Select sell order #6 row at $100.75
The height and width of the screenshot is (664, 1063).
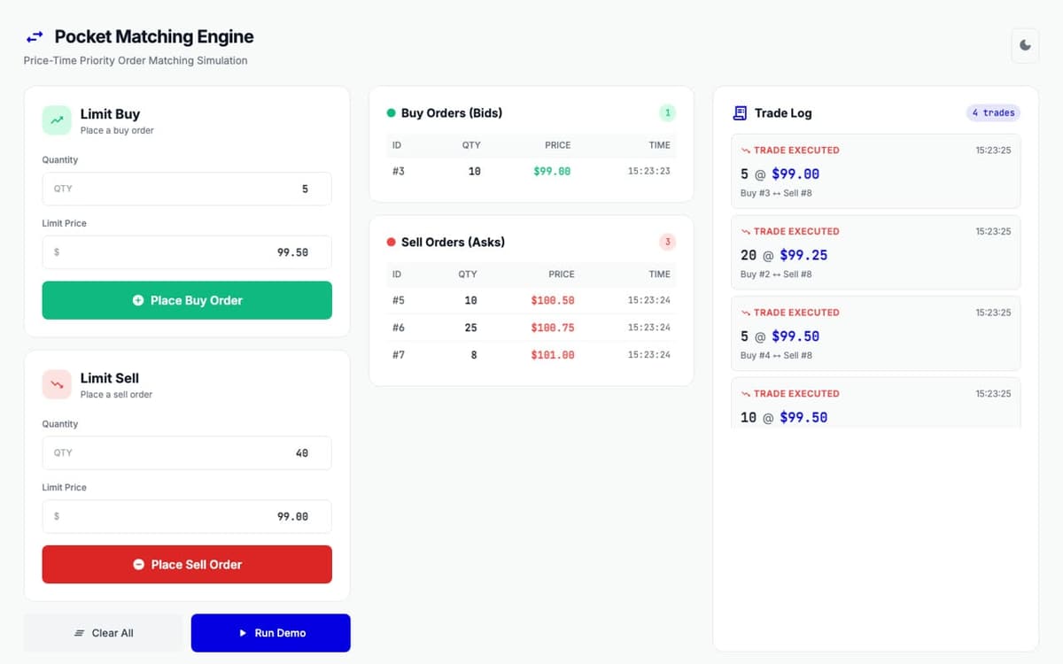[x=531, y=328]
